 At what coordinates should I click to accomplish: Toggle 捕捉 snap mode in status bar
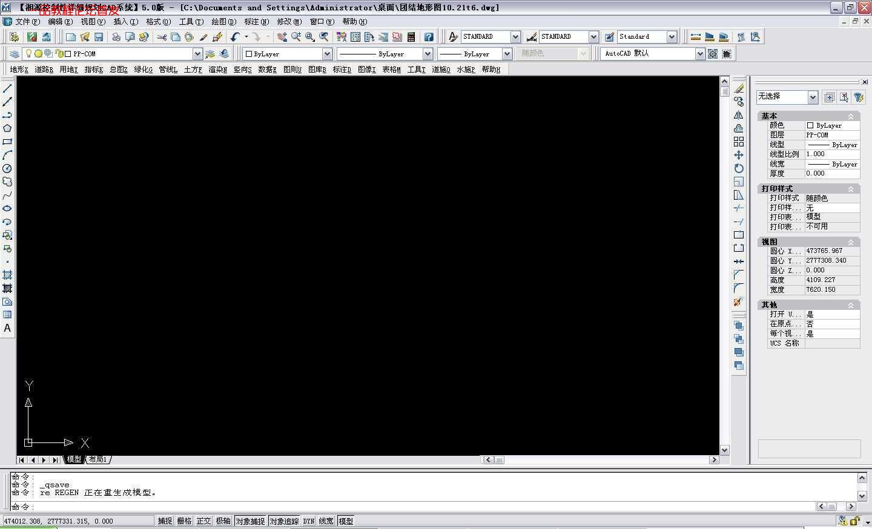pos(165,521)
